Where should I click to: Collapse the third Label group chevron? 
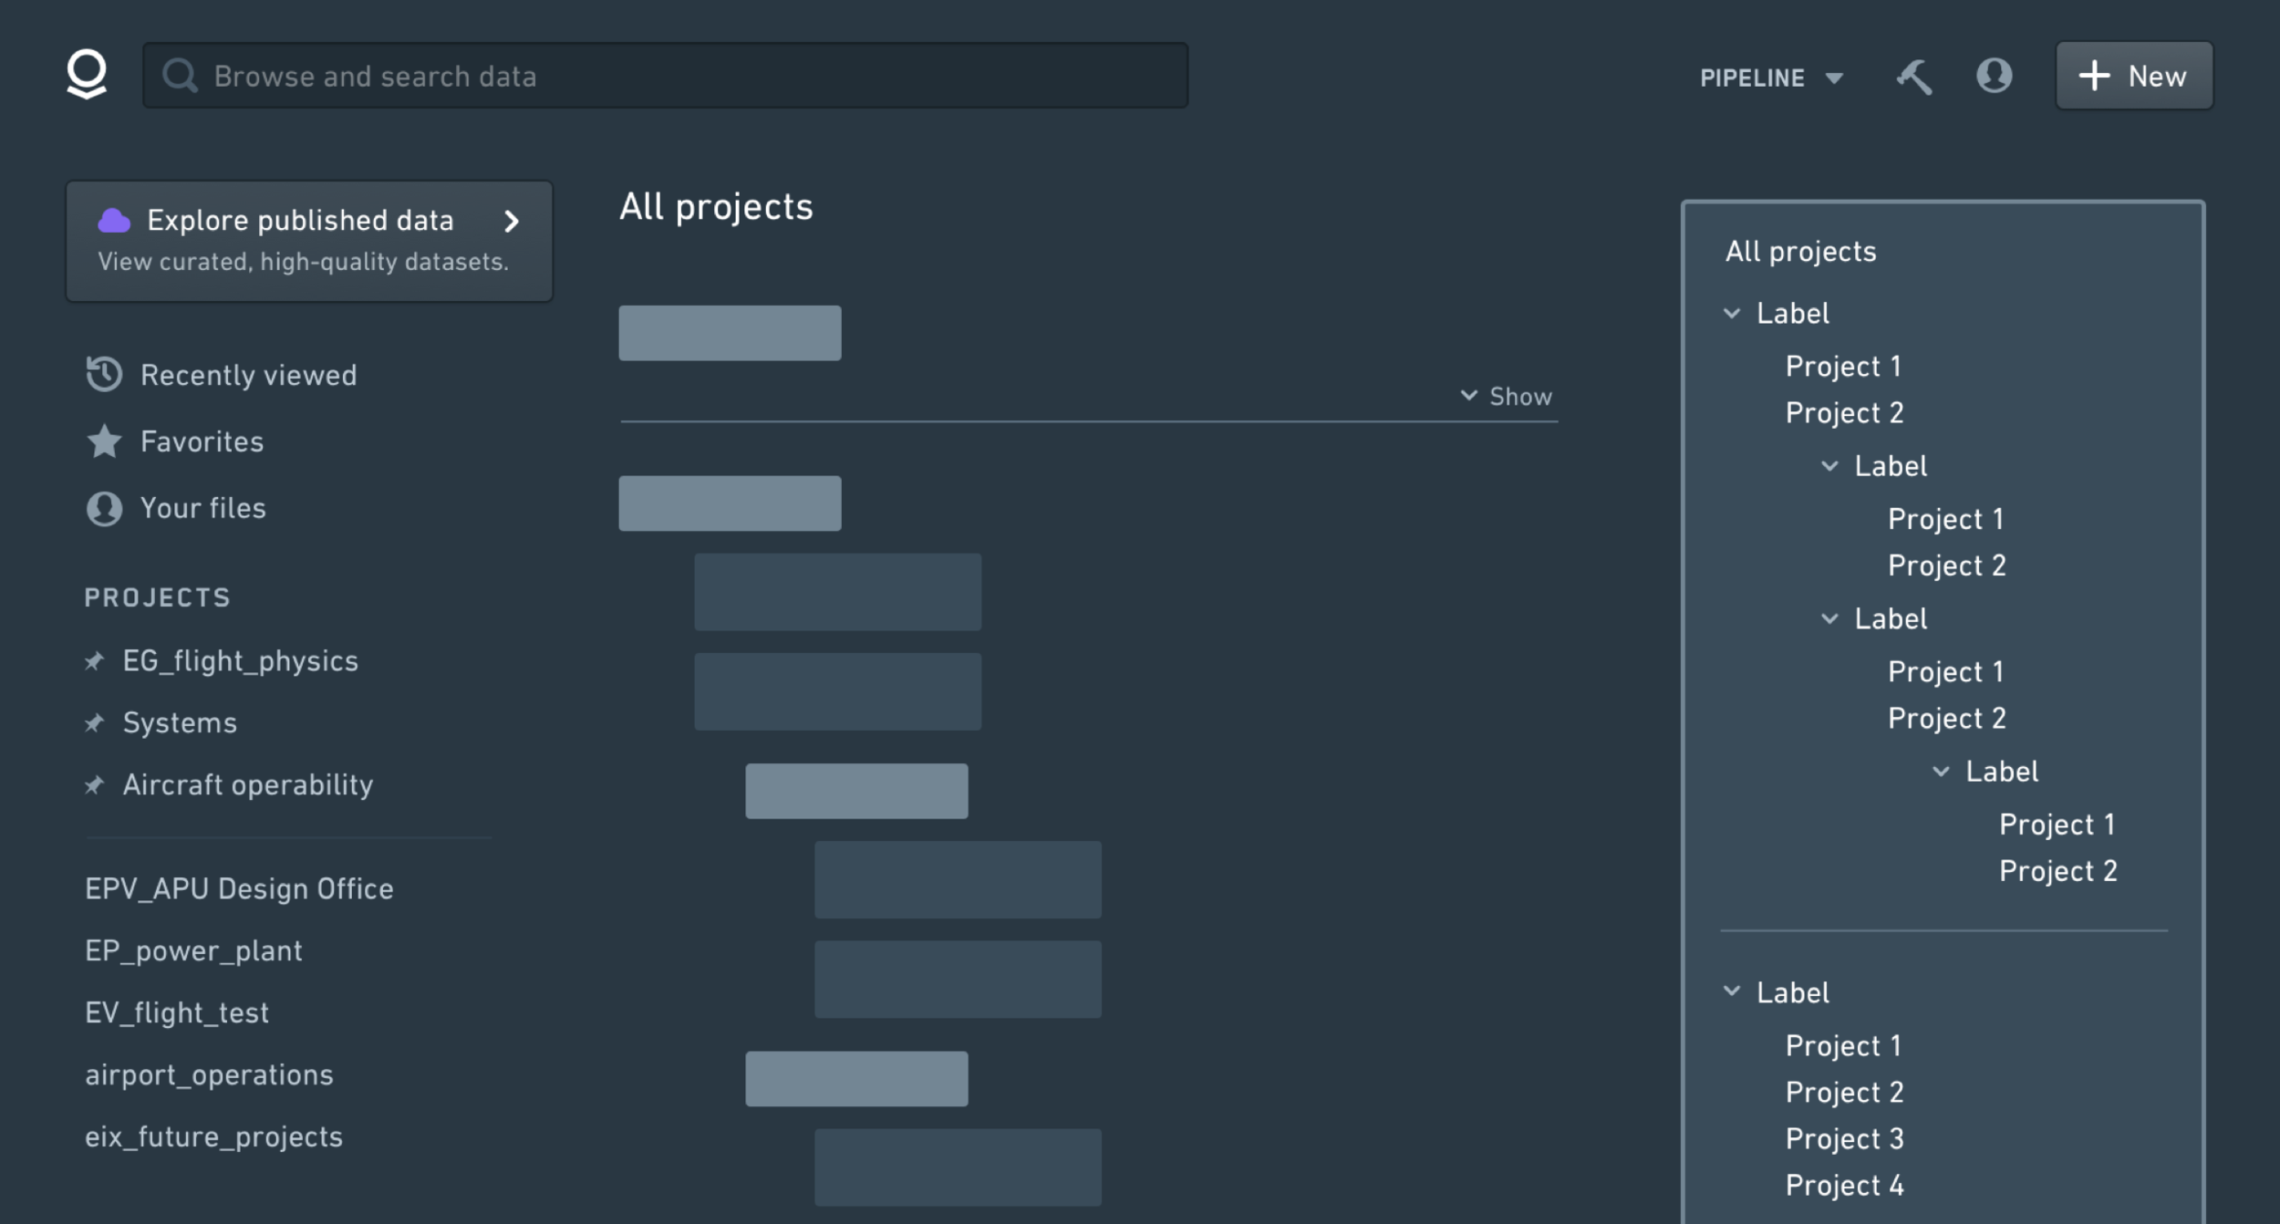click(x=1829, y=618)
